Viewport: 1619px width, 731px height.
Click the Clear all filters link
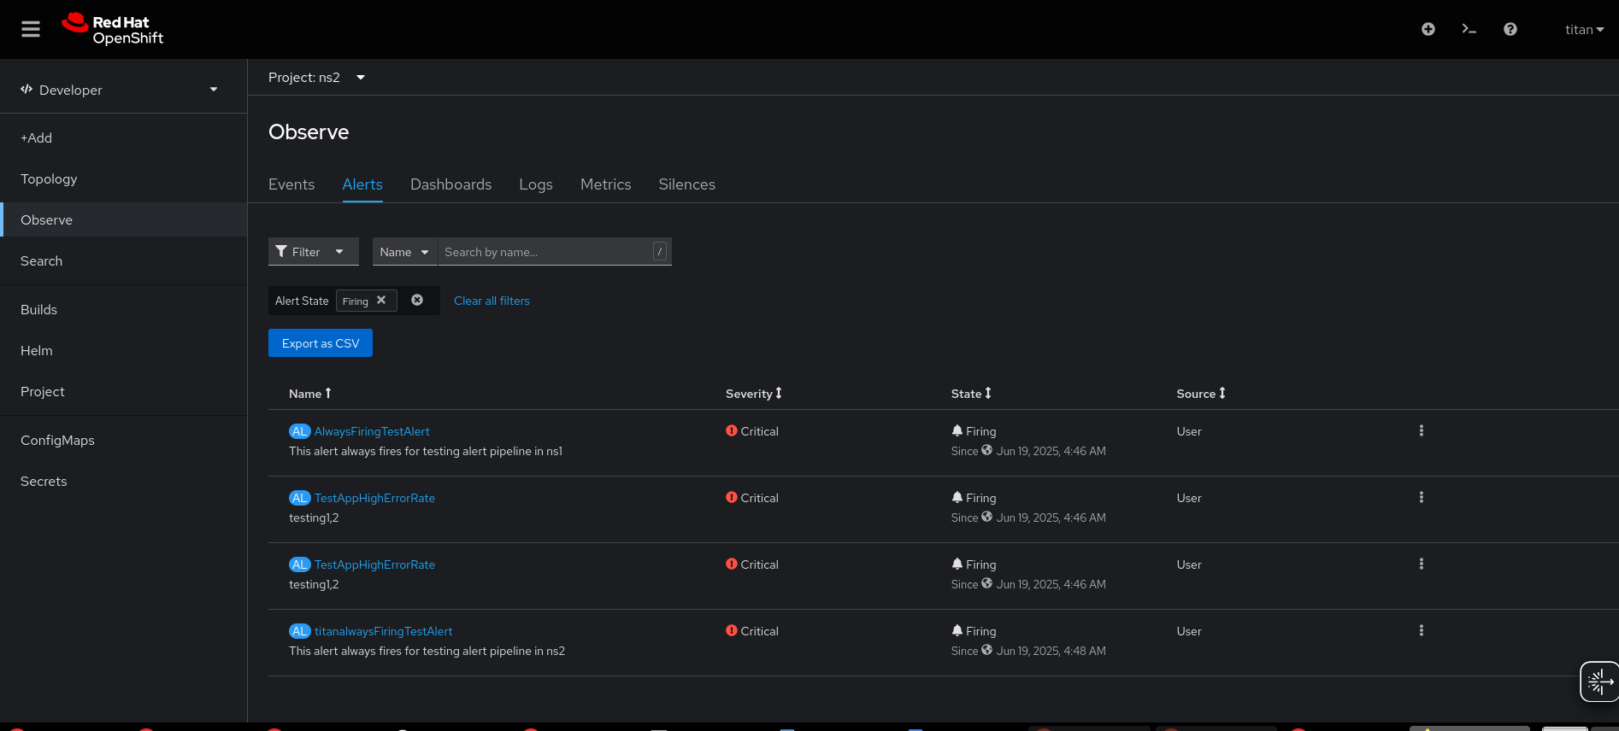pos(492,301)
